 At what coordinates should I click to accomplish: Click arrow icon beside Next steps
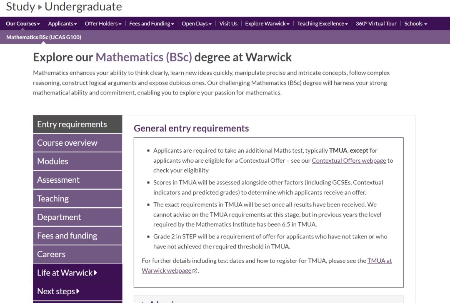78,291
